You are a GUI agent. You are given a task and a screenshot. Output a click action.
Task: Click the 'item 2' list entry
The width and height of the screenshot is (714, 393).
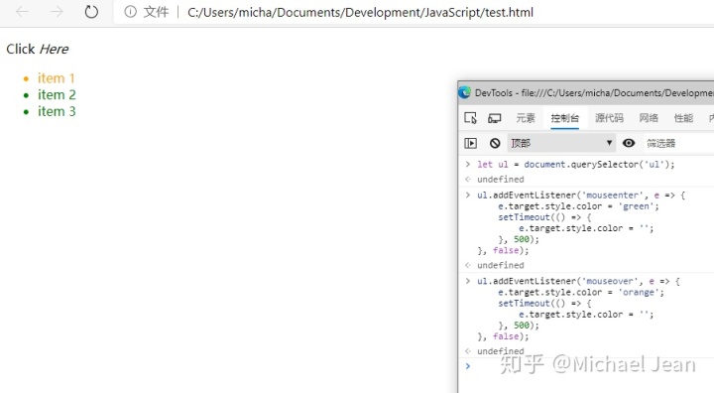(x=57, y=95)
